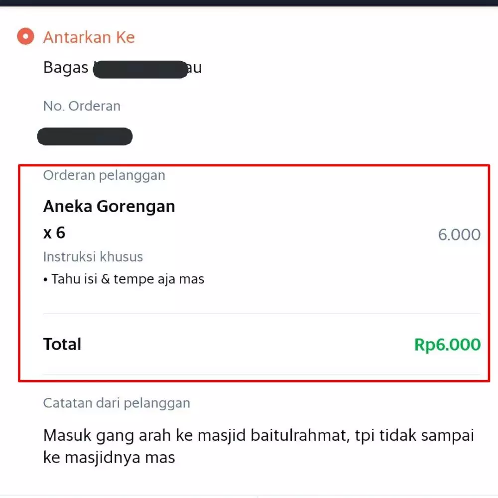This screenshot has width=498, height=498.
Task: Select the 'Aneka Gorengan' order item
Action: point(109,206)
